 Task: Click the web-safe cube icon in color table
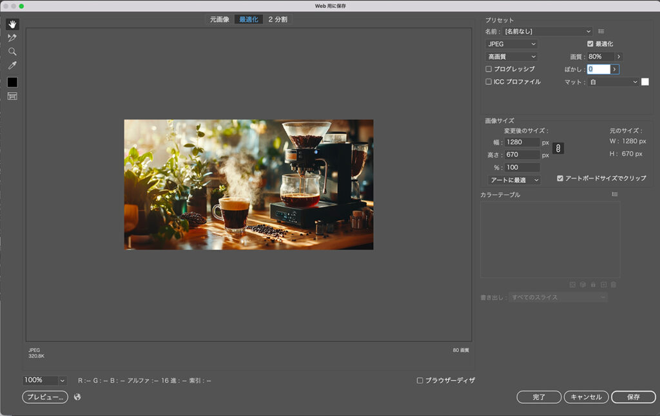coord(583,285)
